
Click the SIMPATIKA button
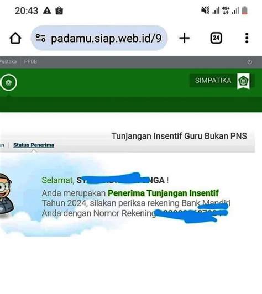coord(213,81)
